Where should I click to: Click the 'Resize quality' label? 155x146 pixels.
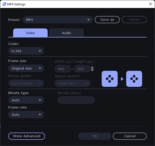click(x=20, y=76)
